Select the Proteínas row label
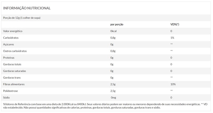Image resolution: width=213 pixels, height=113 pixels. [x=9, y=58]
